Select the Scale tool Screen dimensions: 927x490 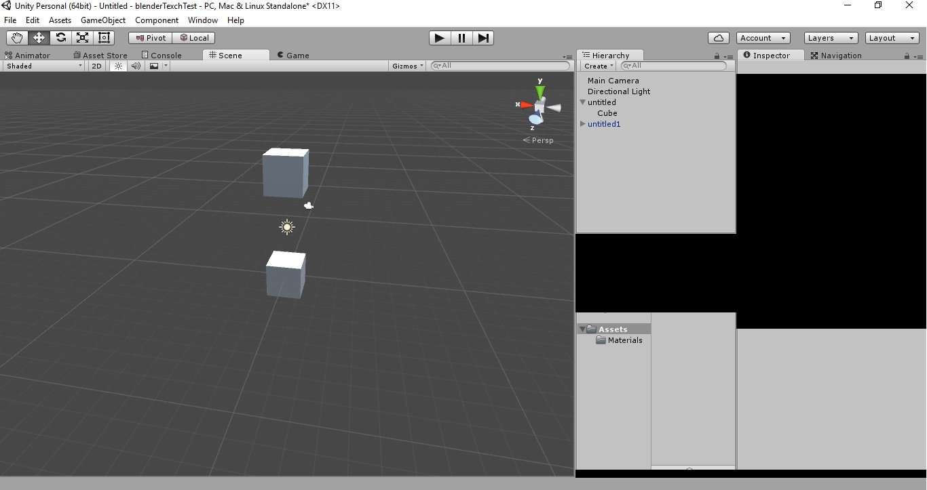click(82, 38)
